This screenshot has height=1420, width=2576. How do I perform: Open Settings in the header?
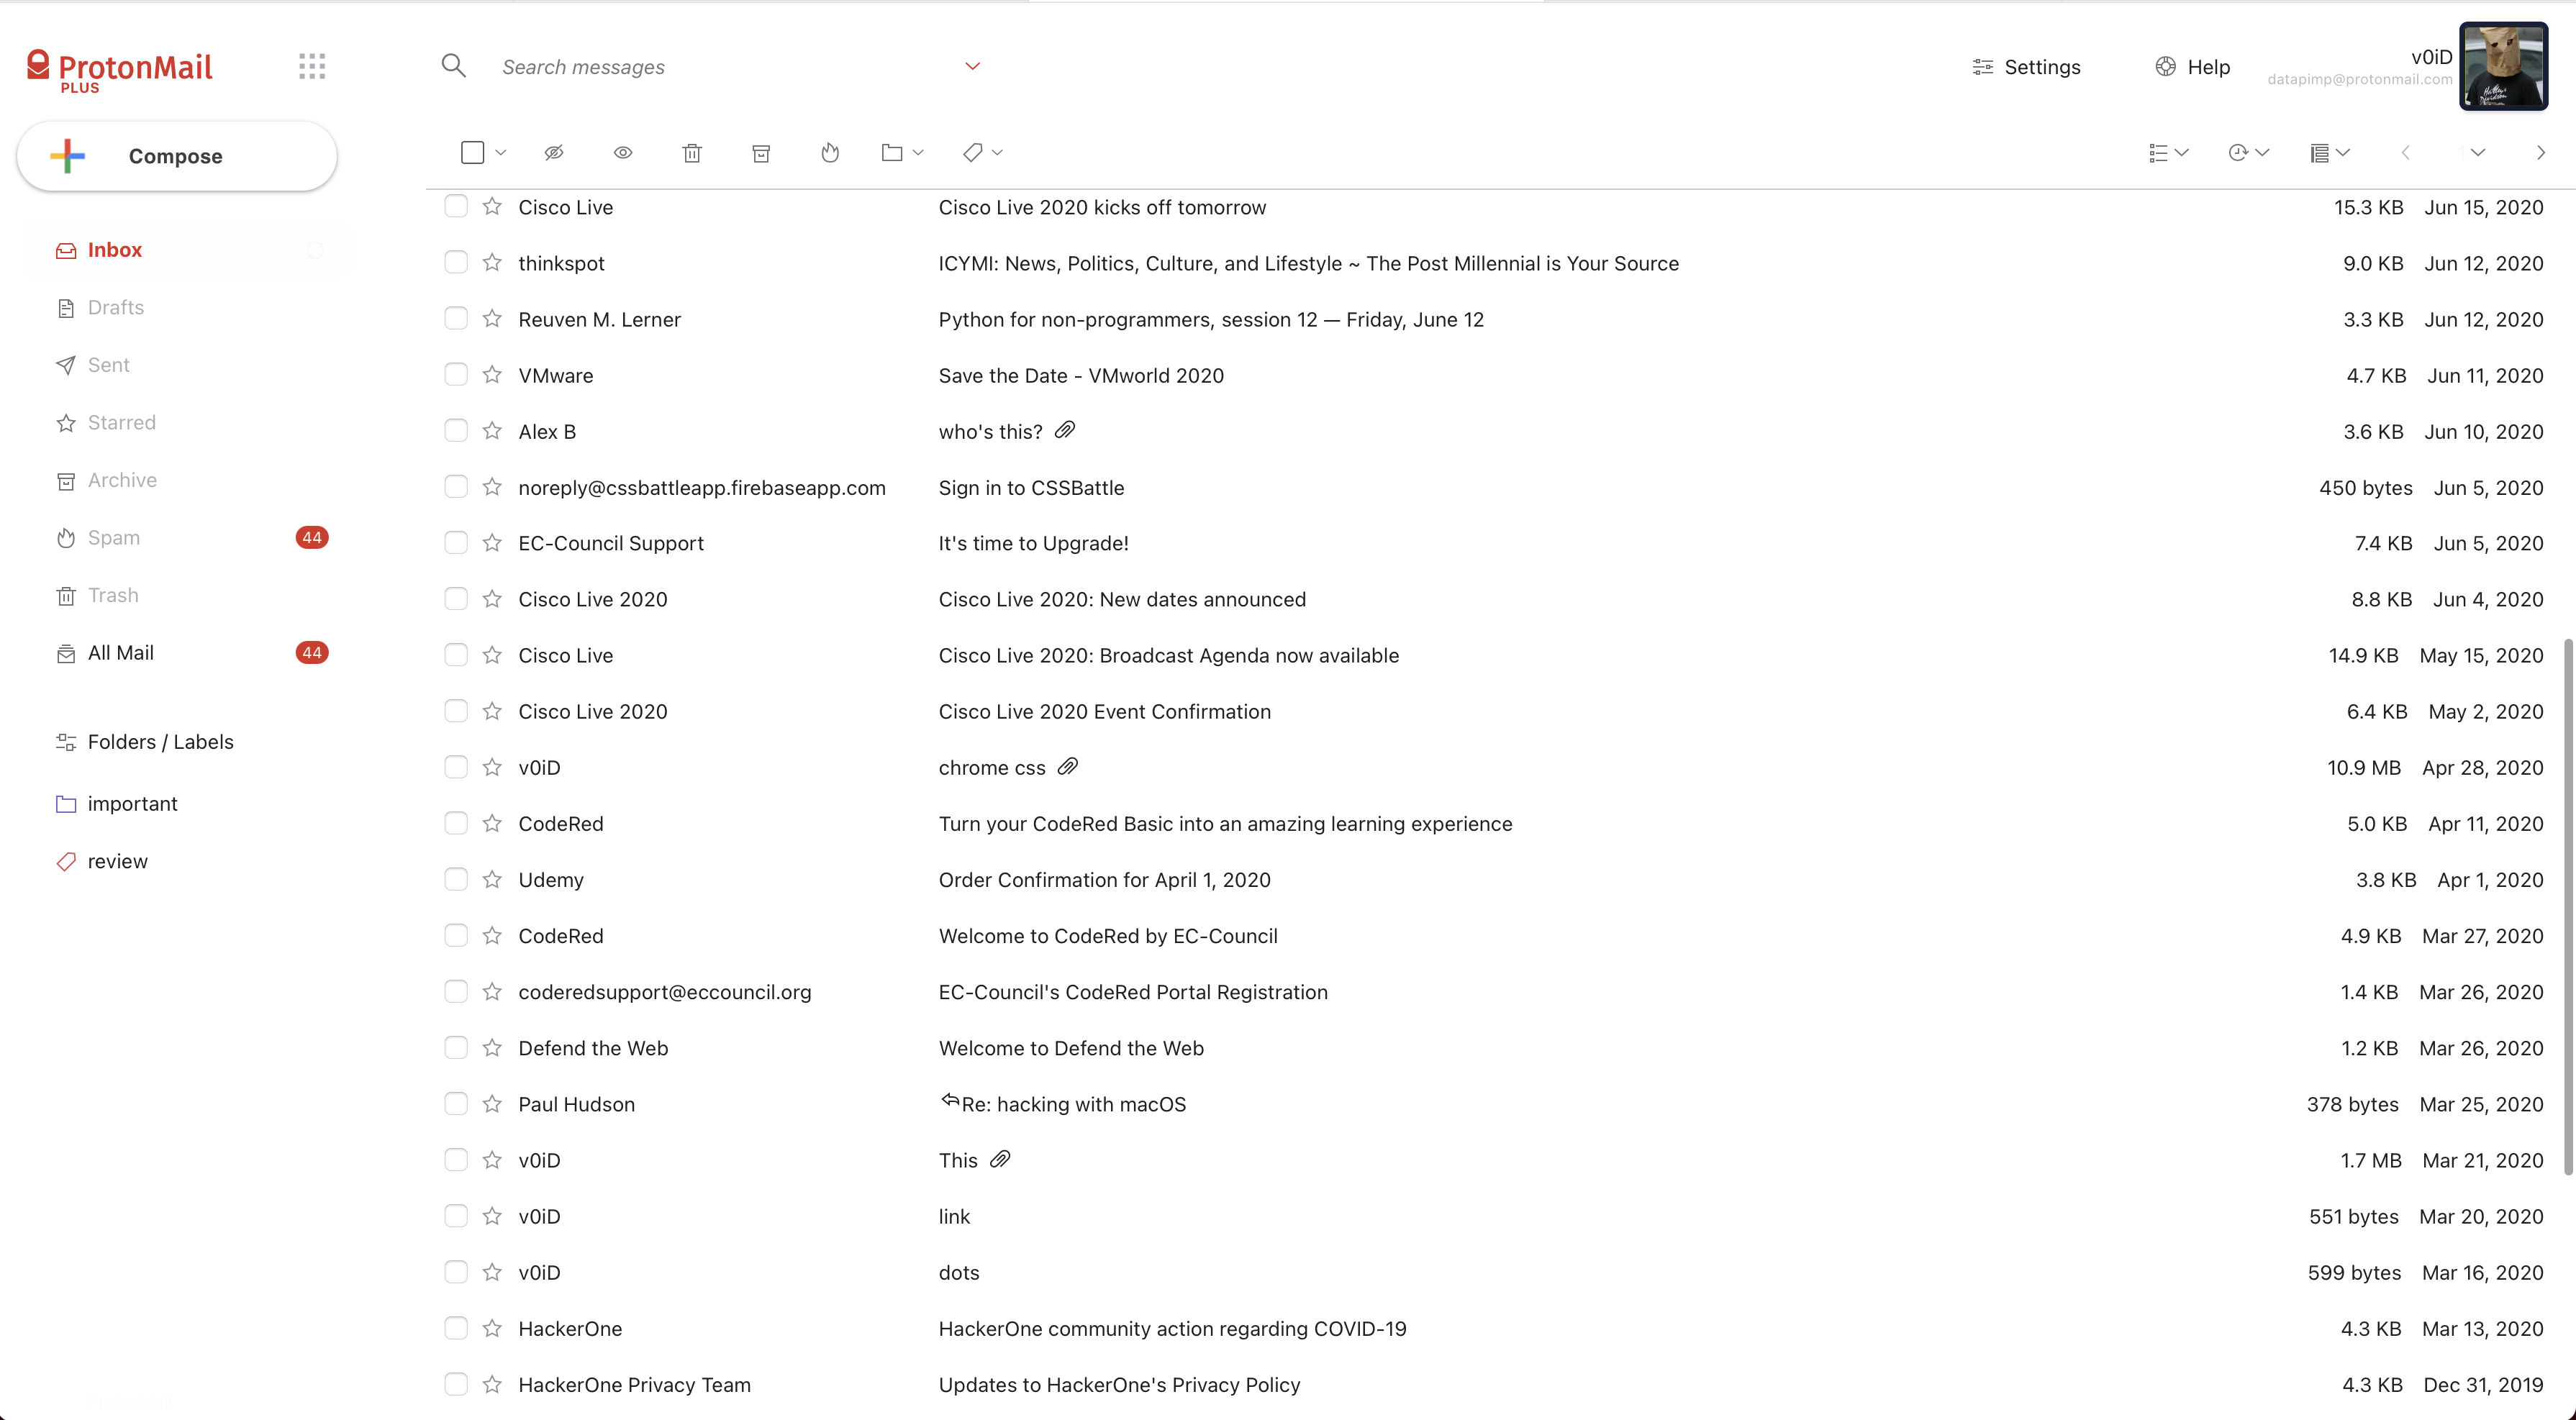tap(2026, 67)
